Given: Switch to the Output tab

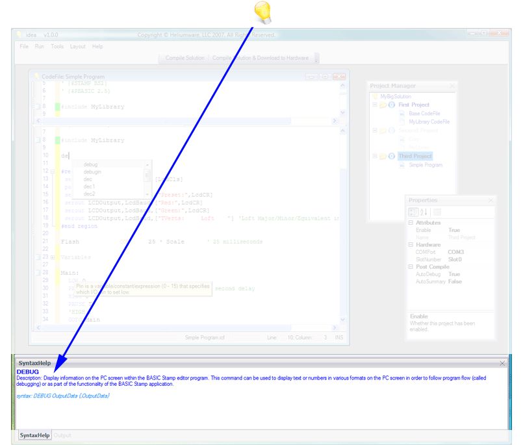Looking at the screenshot, I should pyautogui.click(x=62, y=435).
